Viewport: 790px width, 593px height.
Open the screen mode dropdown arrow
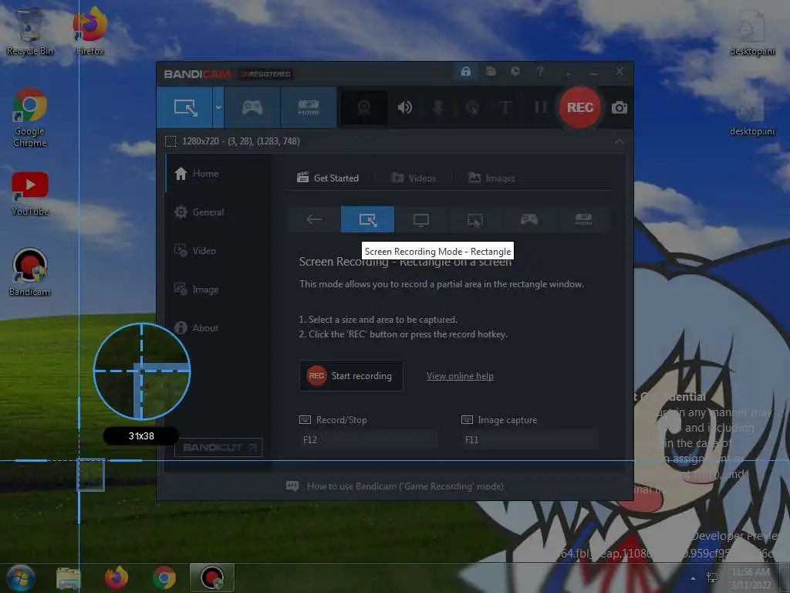[x=218, y=107]
